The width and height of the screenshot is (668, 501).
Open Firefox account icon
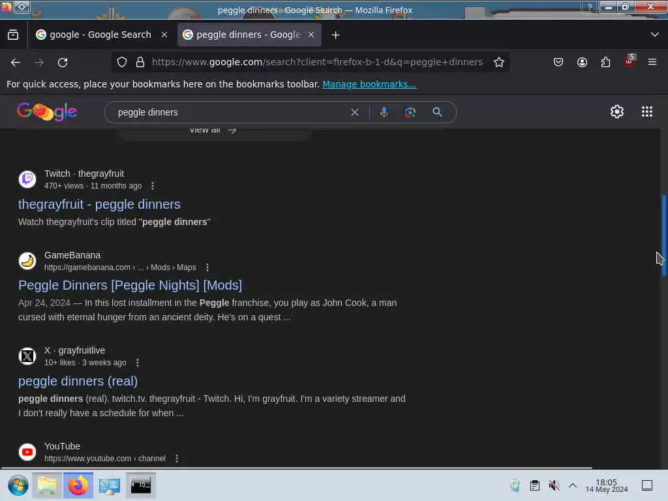click(x=582, y=62)
